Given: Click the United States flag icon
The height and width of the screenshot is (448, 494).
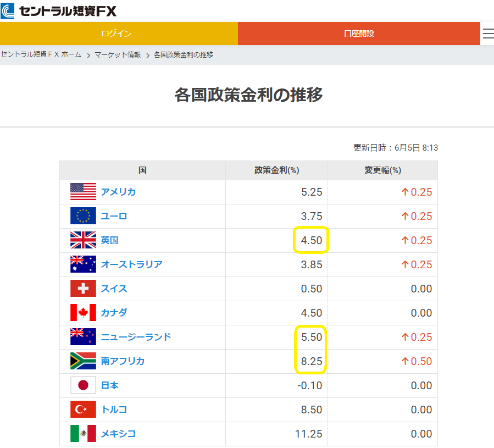Looking at the screenshot, I should (x=83, y=192).
